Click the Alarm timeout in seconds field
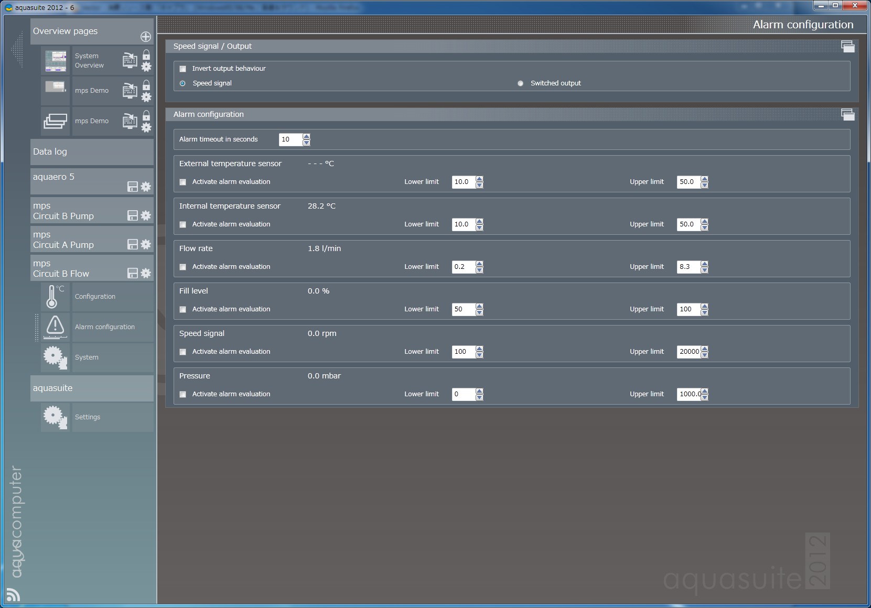The height and width of the screenshot is (608, 871). 291,139
